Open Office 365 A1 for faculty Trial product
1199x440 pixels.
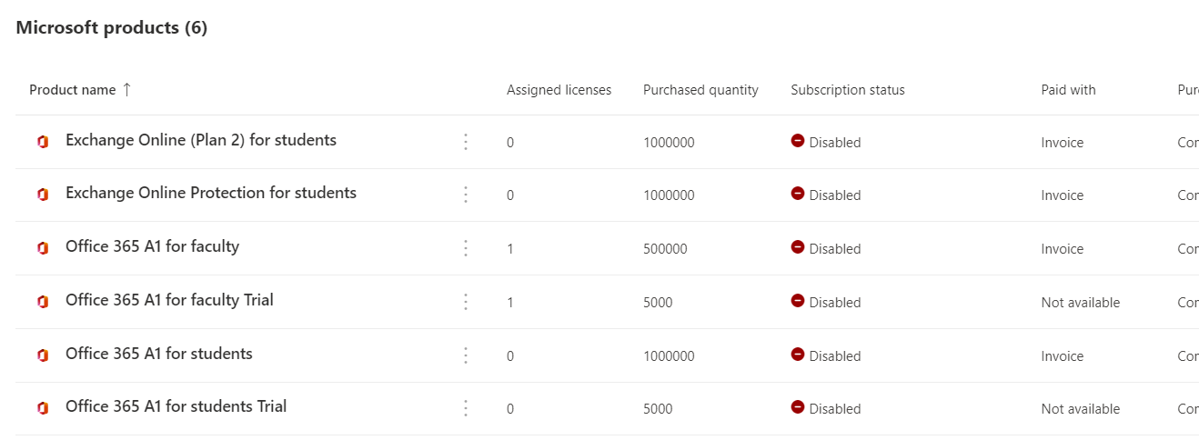point(169,300)
